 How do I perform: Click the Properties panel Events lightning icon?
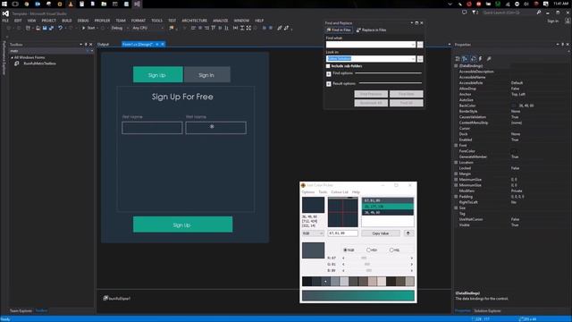click(x=481, y=58)
